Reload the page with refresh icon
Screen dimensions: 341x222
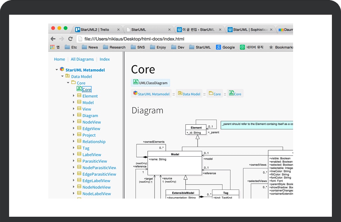click(x=70, y=39)
